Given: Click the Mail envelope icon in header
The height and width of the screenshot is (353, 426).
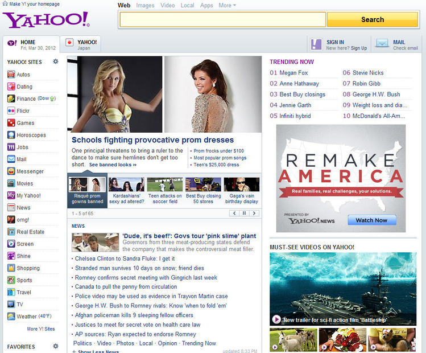Looking at the screenshot, I should coord(382,43).
